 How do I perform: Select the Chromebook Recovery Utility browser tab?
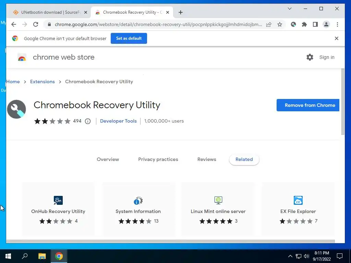132,12
